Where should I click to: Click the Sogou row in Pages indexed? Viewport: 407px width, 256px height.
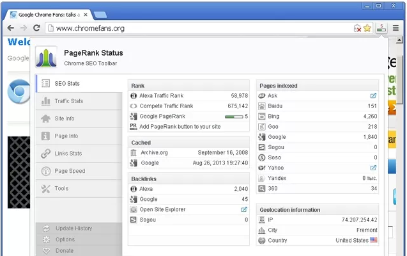(x=318, y=147)
